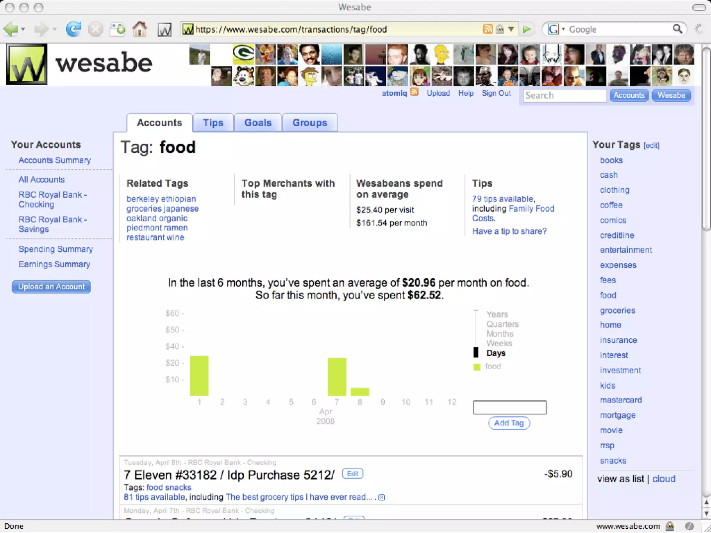Click the green food legend swatch
This screenshot has height=533, width=711.
tap(477, 367)
